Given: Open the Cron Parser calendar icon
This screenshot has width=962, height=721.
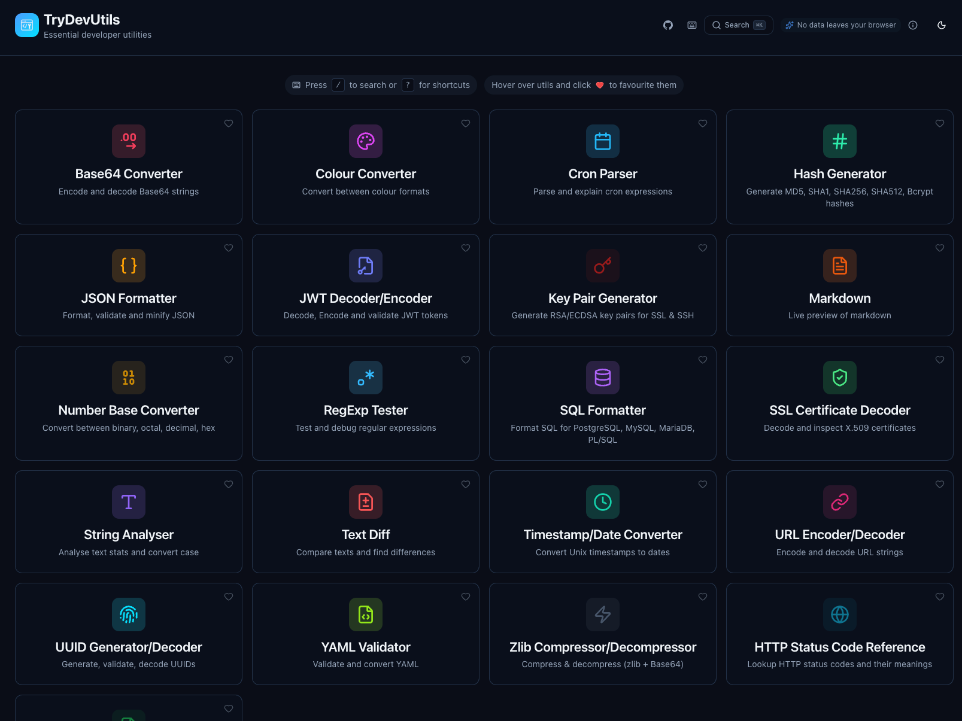Looking at the screenshot, I should (603, 141).
